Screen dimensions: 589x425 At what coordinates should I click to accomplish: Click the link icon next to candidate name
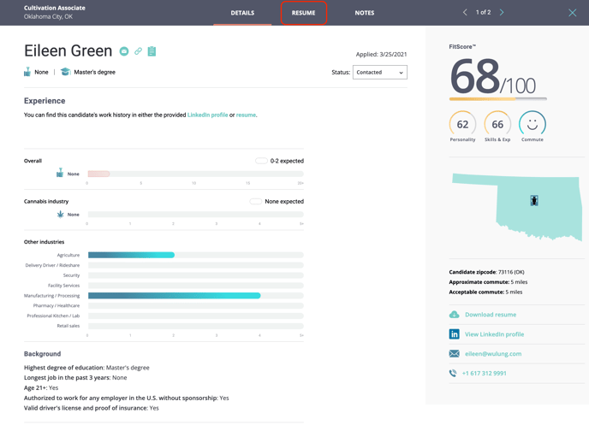pos(138,52)
